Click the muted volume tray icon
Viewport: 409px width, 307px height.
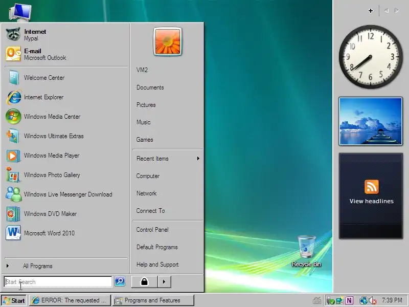373,301
